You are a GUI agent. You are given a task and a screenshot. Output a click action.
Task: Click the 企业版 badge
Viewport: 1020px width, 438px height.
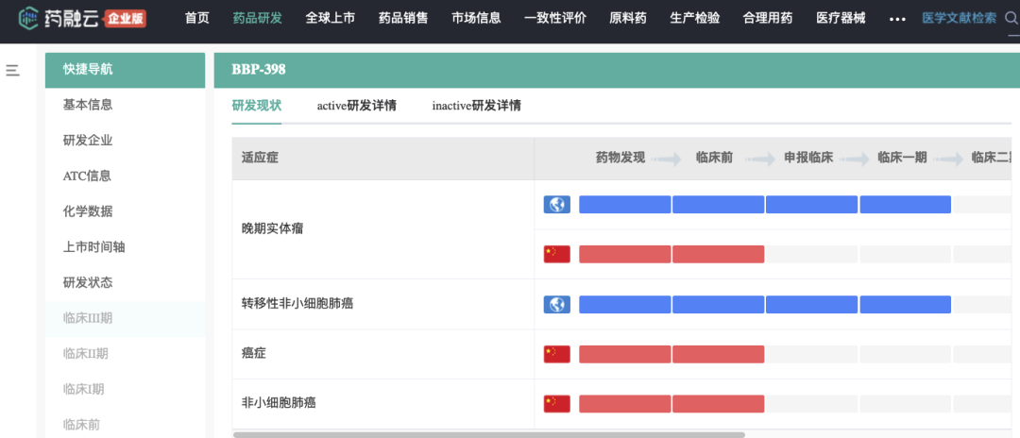pos(126,18)
